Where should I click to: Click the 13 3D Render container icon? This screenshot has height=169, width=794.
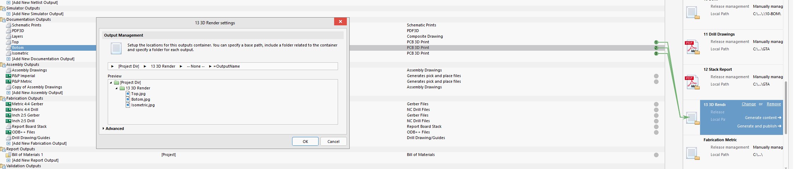[693, 118]
